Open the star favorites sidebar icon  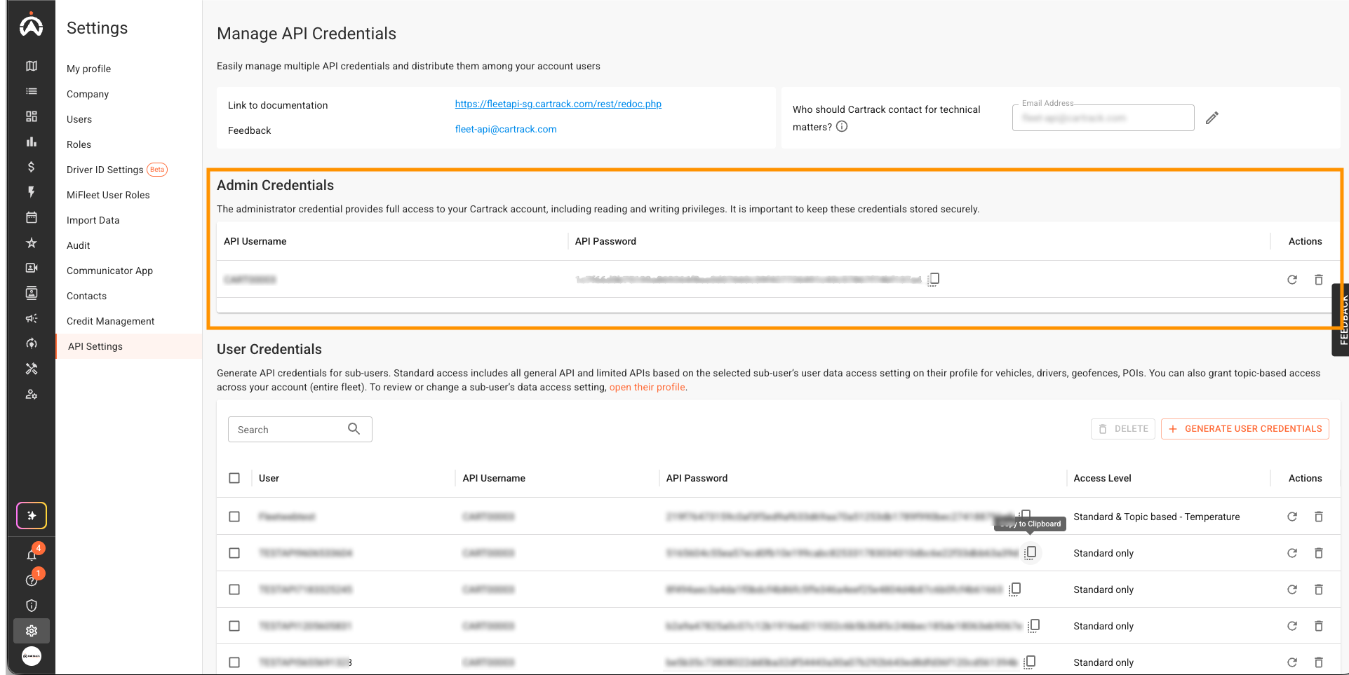pos(31,243)
